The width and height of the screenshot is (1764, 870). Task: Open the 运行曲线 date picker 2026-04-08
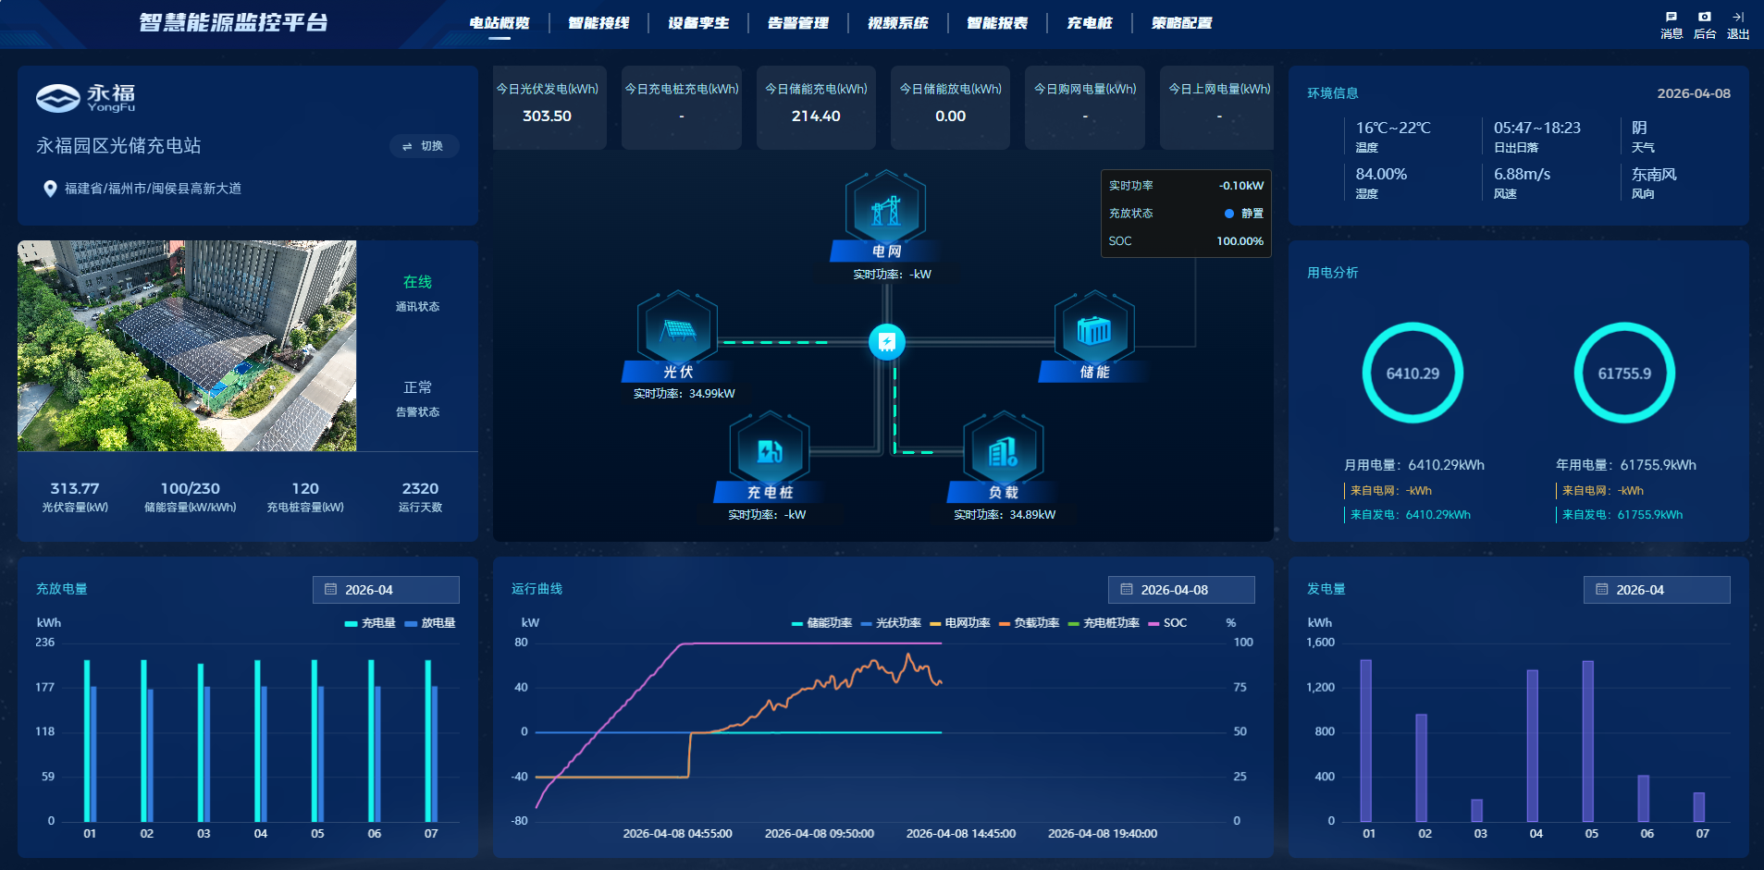pyautogui.click(x=1180, y=590)
